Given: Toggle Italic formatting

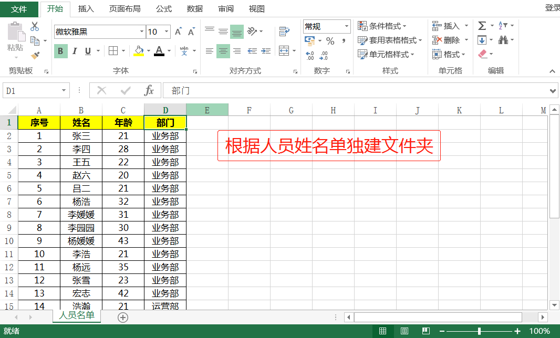Looking at the screenshot, I should [74, 51].
